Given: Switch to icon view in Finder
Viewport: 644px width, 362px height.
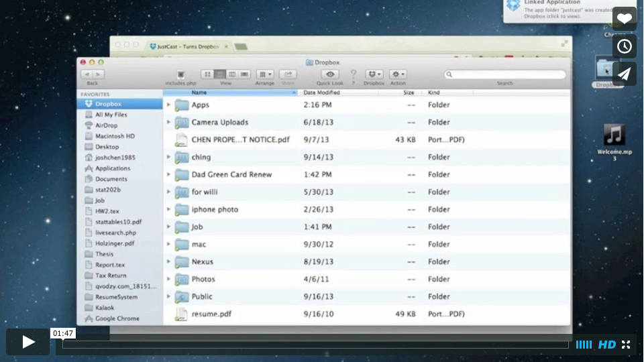Looking at the screenshot, I should (207, 74).
